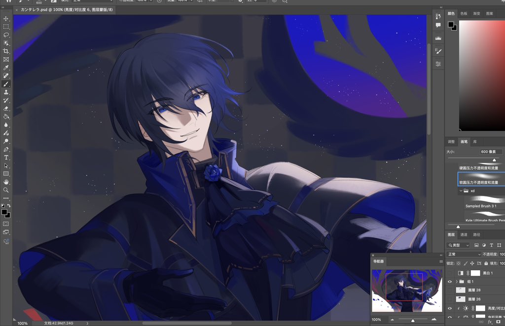Show the 图层 26 layer
The width and height of the screenshot is (505, 326).
450,299
